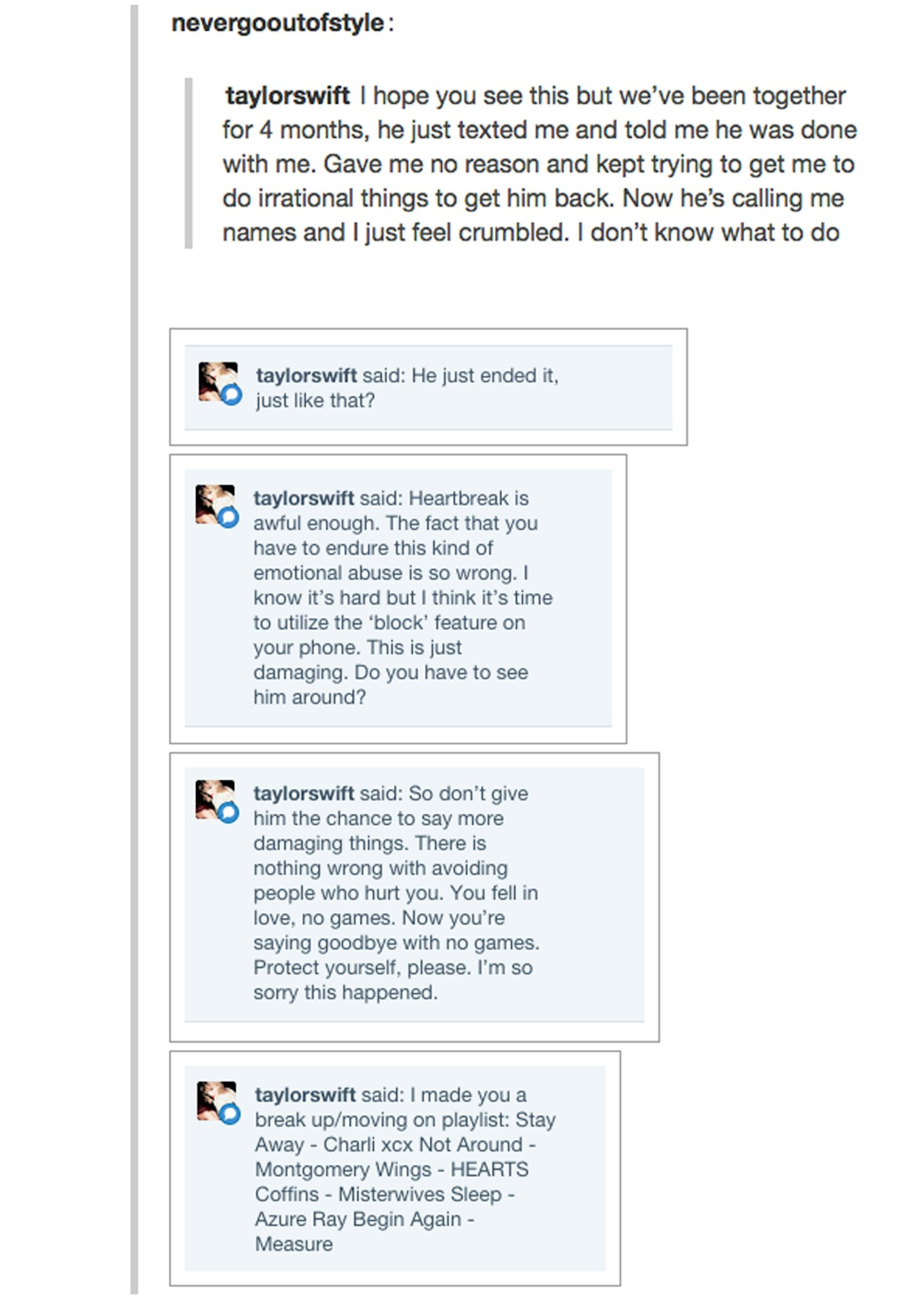Click the "Do you have to see him around?" text

pyautogui.click(x=391, y=684)
